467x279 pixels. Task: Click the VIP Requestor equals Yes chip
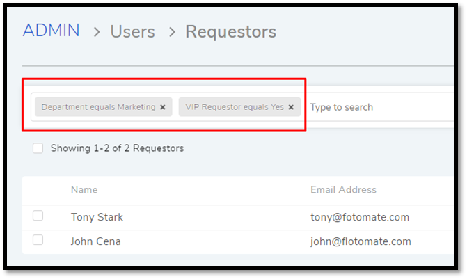point(235,107)
